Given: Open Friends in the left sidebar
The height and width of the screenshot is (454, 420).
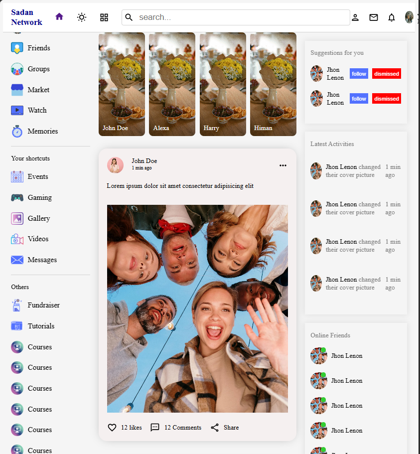Looking at the screenshot, I should point(38,48).
